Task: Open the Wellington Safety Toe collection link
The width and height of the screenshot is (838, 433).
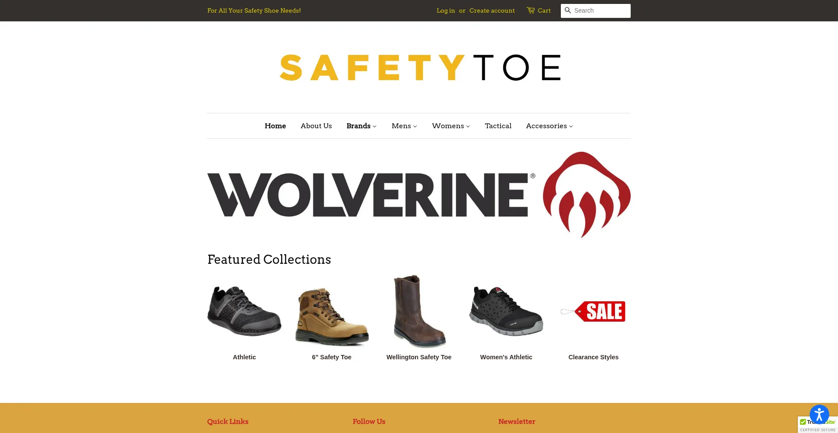Action: [419, 357]
